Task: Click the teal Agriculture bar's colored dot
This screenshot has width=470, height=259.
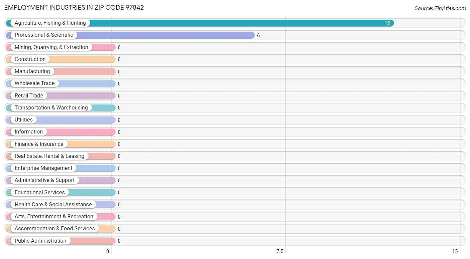Action: click(9, 23)
